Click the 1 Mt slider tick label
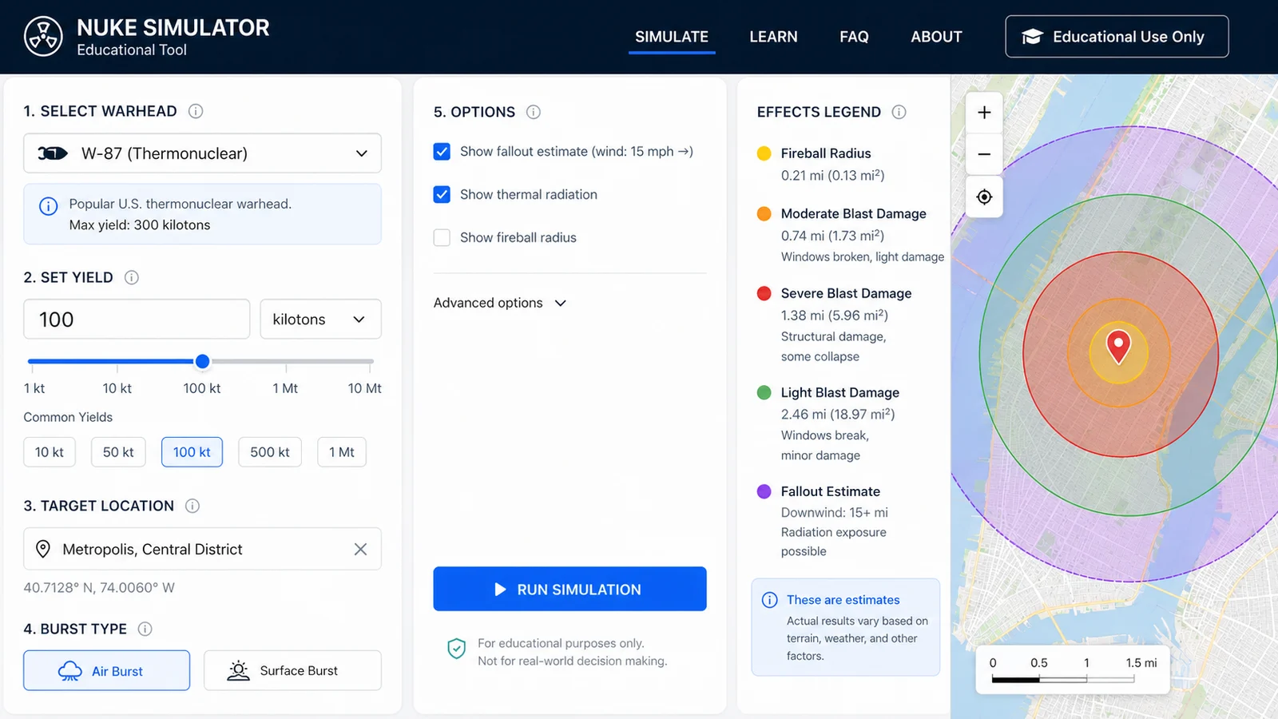 pos(285,388)
